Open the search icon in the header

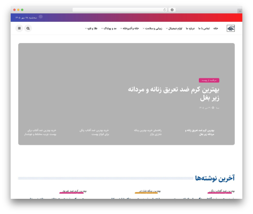pos(28,28)
